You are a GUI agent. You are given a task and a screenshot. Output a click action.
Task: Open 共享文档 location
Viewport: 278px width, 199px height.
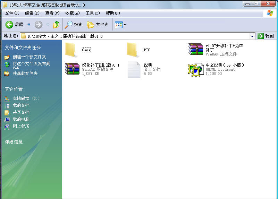[21, 112]
